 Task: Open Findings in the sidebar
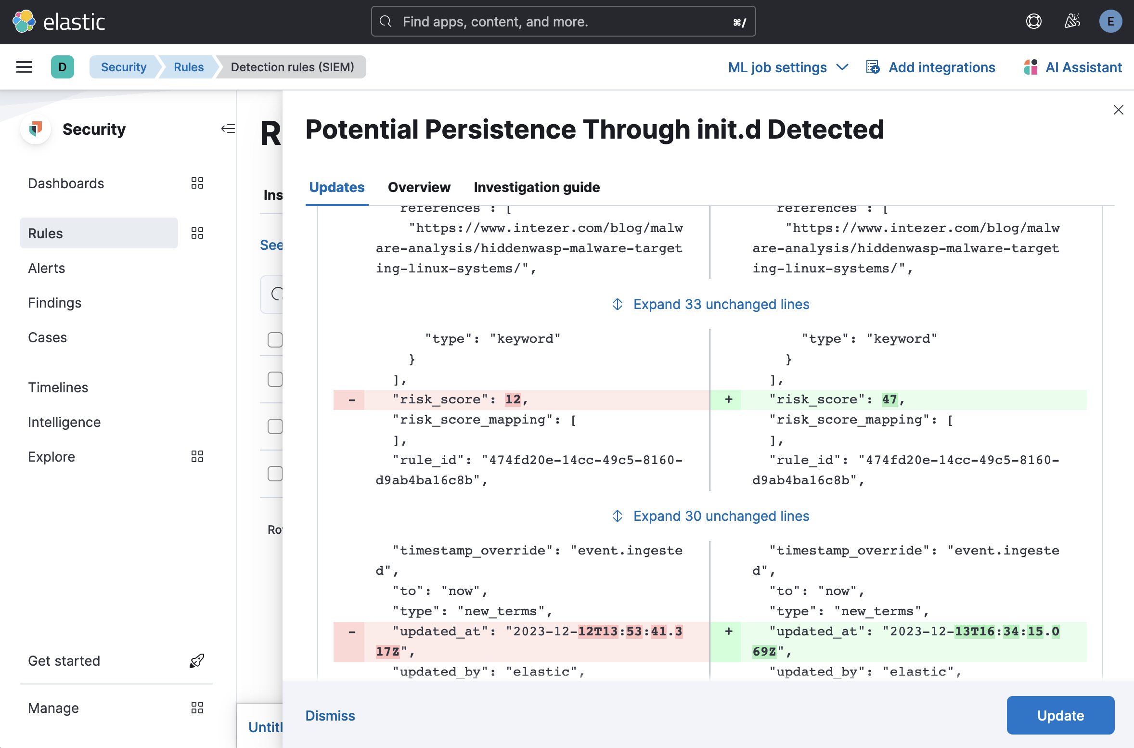coord(55,303)
